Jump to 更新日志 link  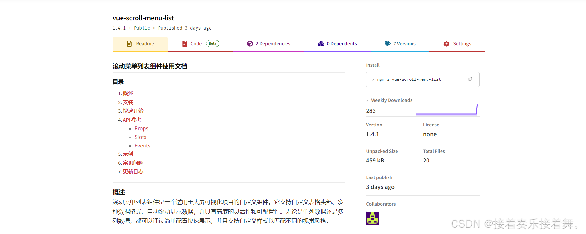coord(133,171)
